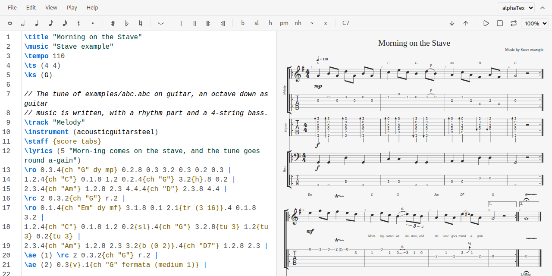
Task: Open the alphaTex format dropdown
Action: (516, 8)
